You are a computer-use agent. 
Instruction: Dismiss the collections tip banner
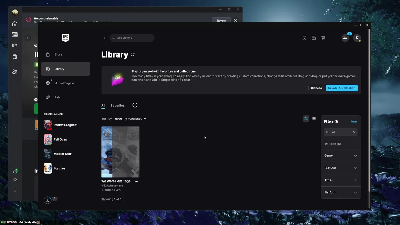(316, 88)
